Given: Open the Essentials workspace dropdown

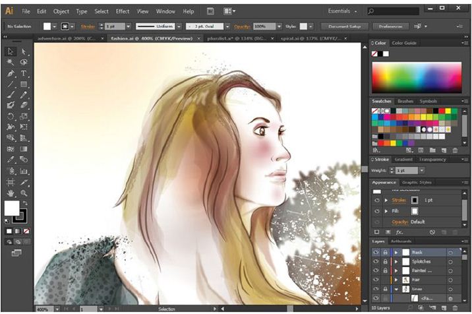Looking at the screenshot, I should pos(342,11).
